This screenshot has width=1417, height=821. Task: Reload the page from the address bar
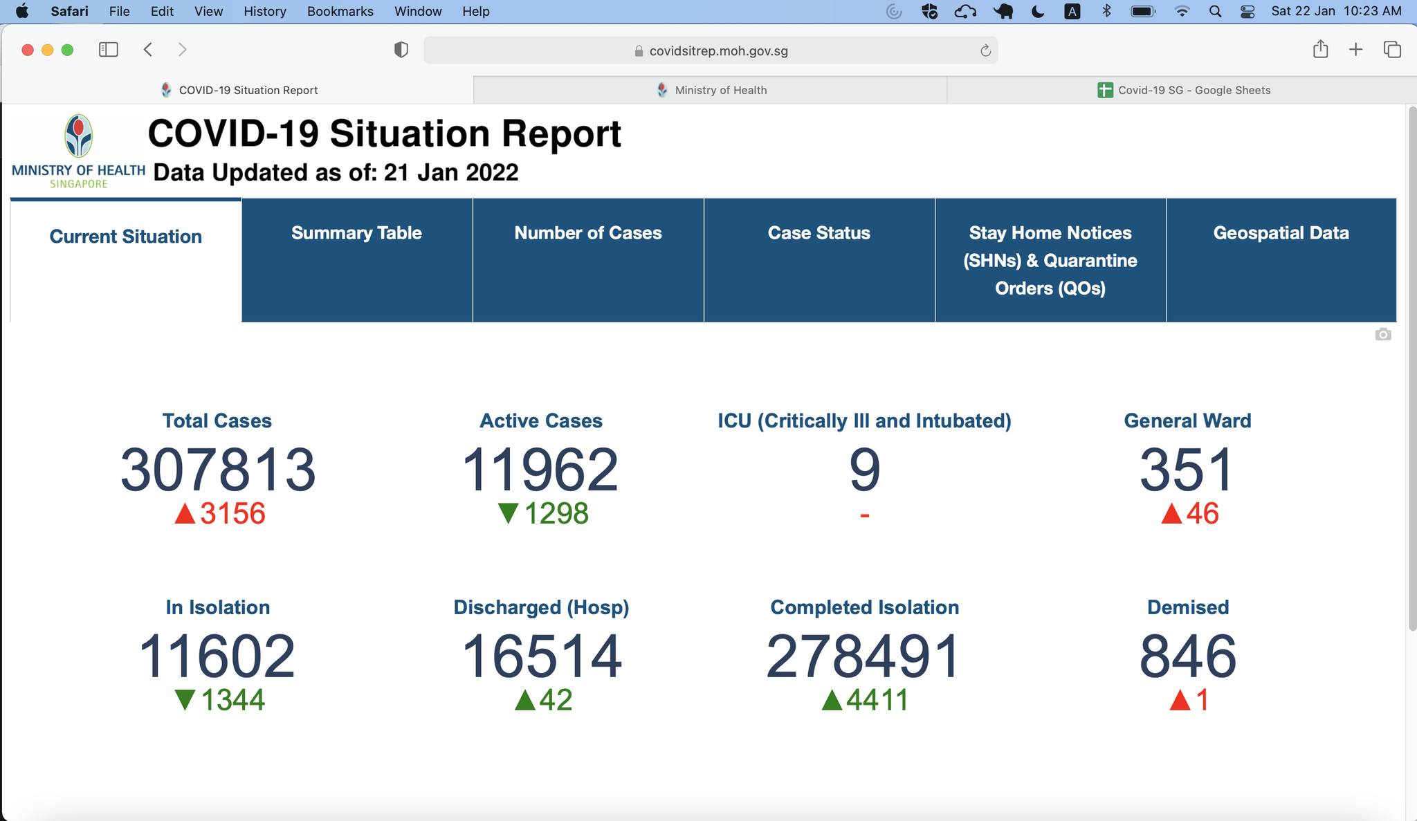click(x=985, y=50)
